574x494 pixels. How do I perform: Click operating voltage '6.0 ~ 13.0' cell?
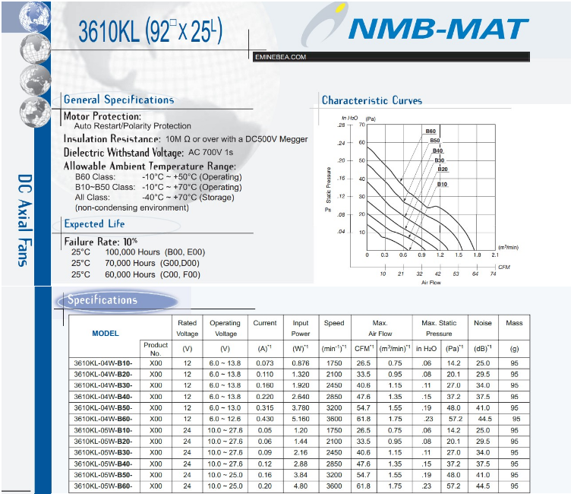click(225, 407)
